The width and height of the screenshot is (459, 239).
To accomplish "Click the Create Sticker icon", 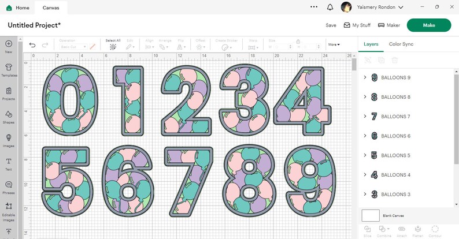I will click(x=226, y=47).
